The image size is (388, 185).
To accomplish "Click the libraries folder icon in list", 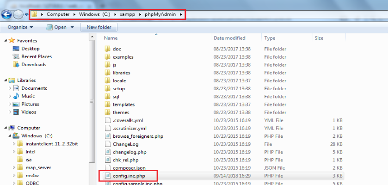I will pyautogui.click(x=107, y=73).
